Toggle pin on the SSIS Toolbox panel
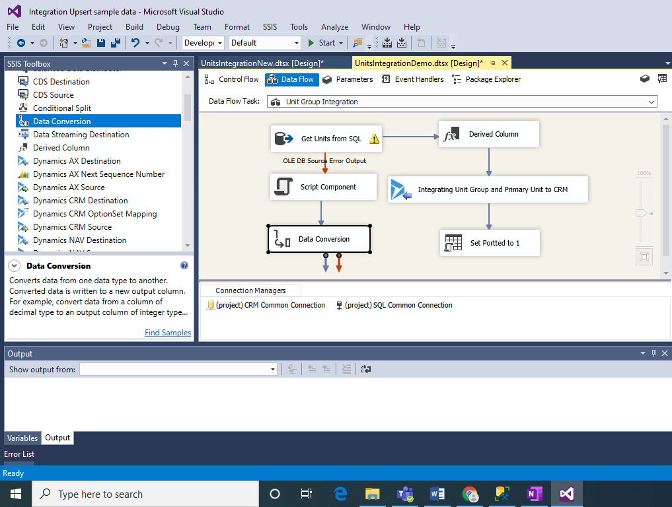This screenshot has height=507, width=672. click(175, 63)
